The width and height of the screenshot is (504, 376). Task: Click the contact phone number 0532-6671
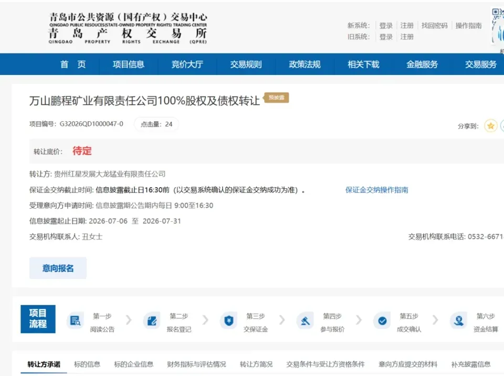click(x=486, y=237)
